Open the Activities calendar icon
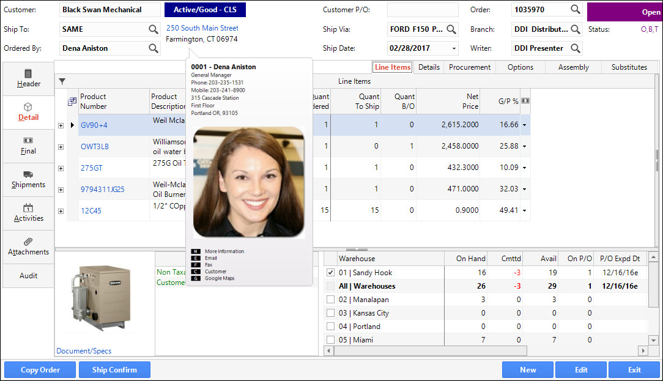 [x=28, y=209]
